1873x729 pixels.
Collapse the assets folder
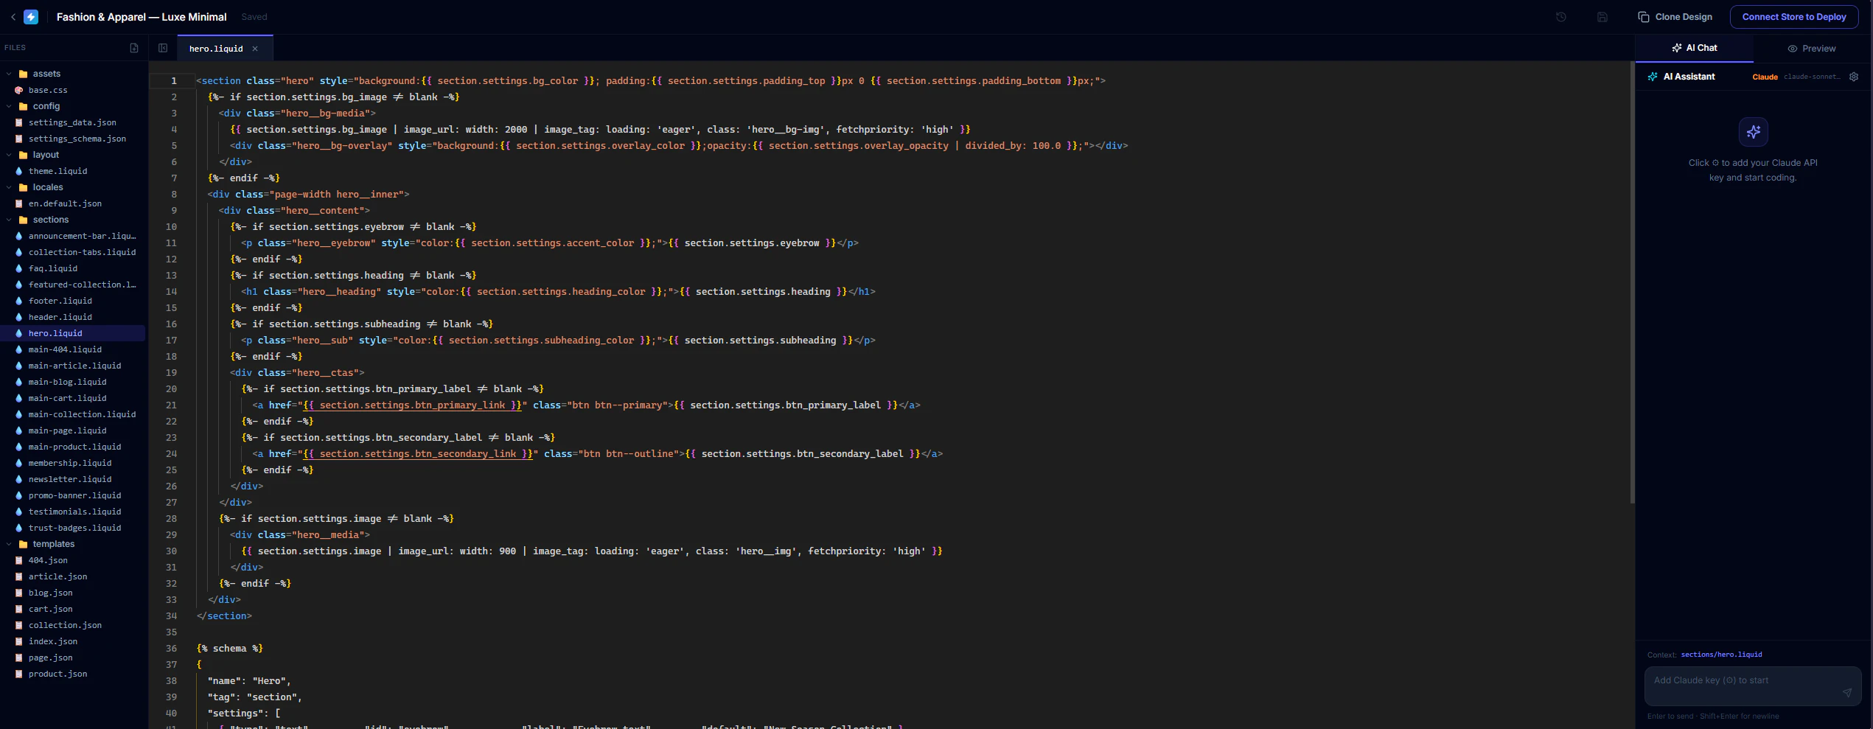tap(9, 74)
